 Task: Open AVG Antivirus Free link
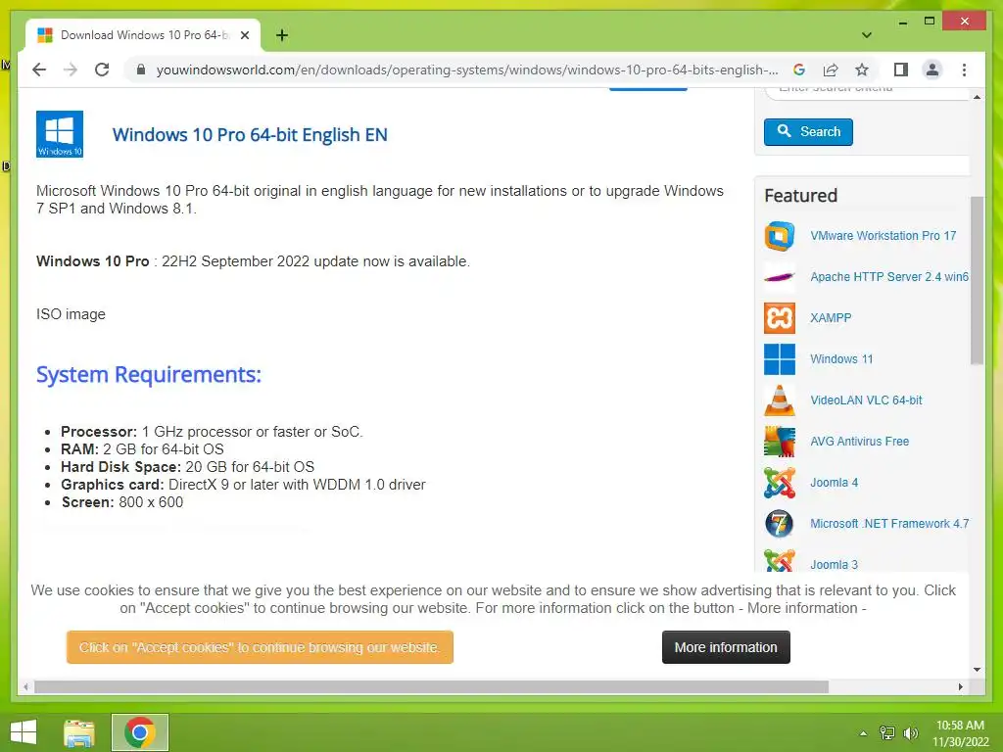point(859,442)
